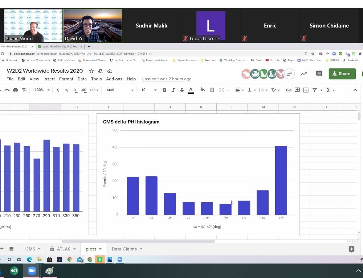Click the print icon in toolbar
This screenshot has width=363, height=278.
click(16, 90)
